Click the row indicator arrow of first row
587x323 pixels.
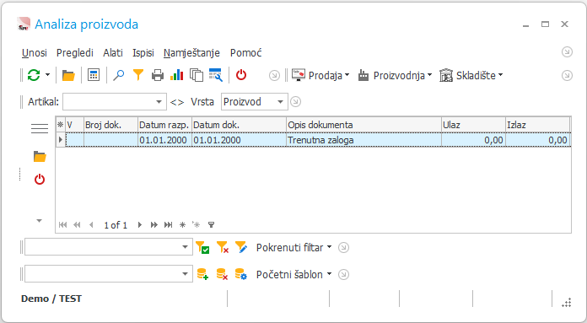[x=61, y=140]
